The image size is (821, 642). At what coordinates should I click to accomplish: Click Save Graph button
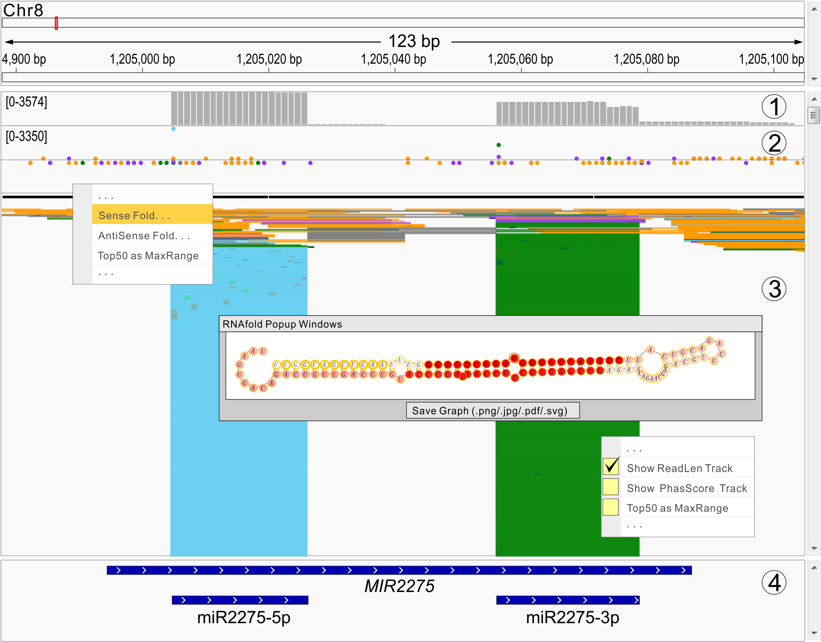[493, 410]
